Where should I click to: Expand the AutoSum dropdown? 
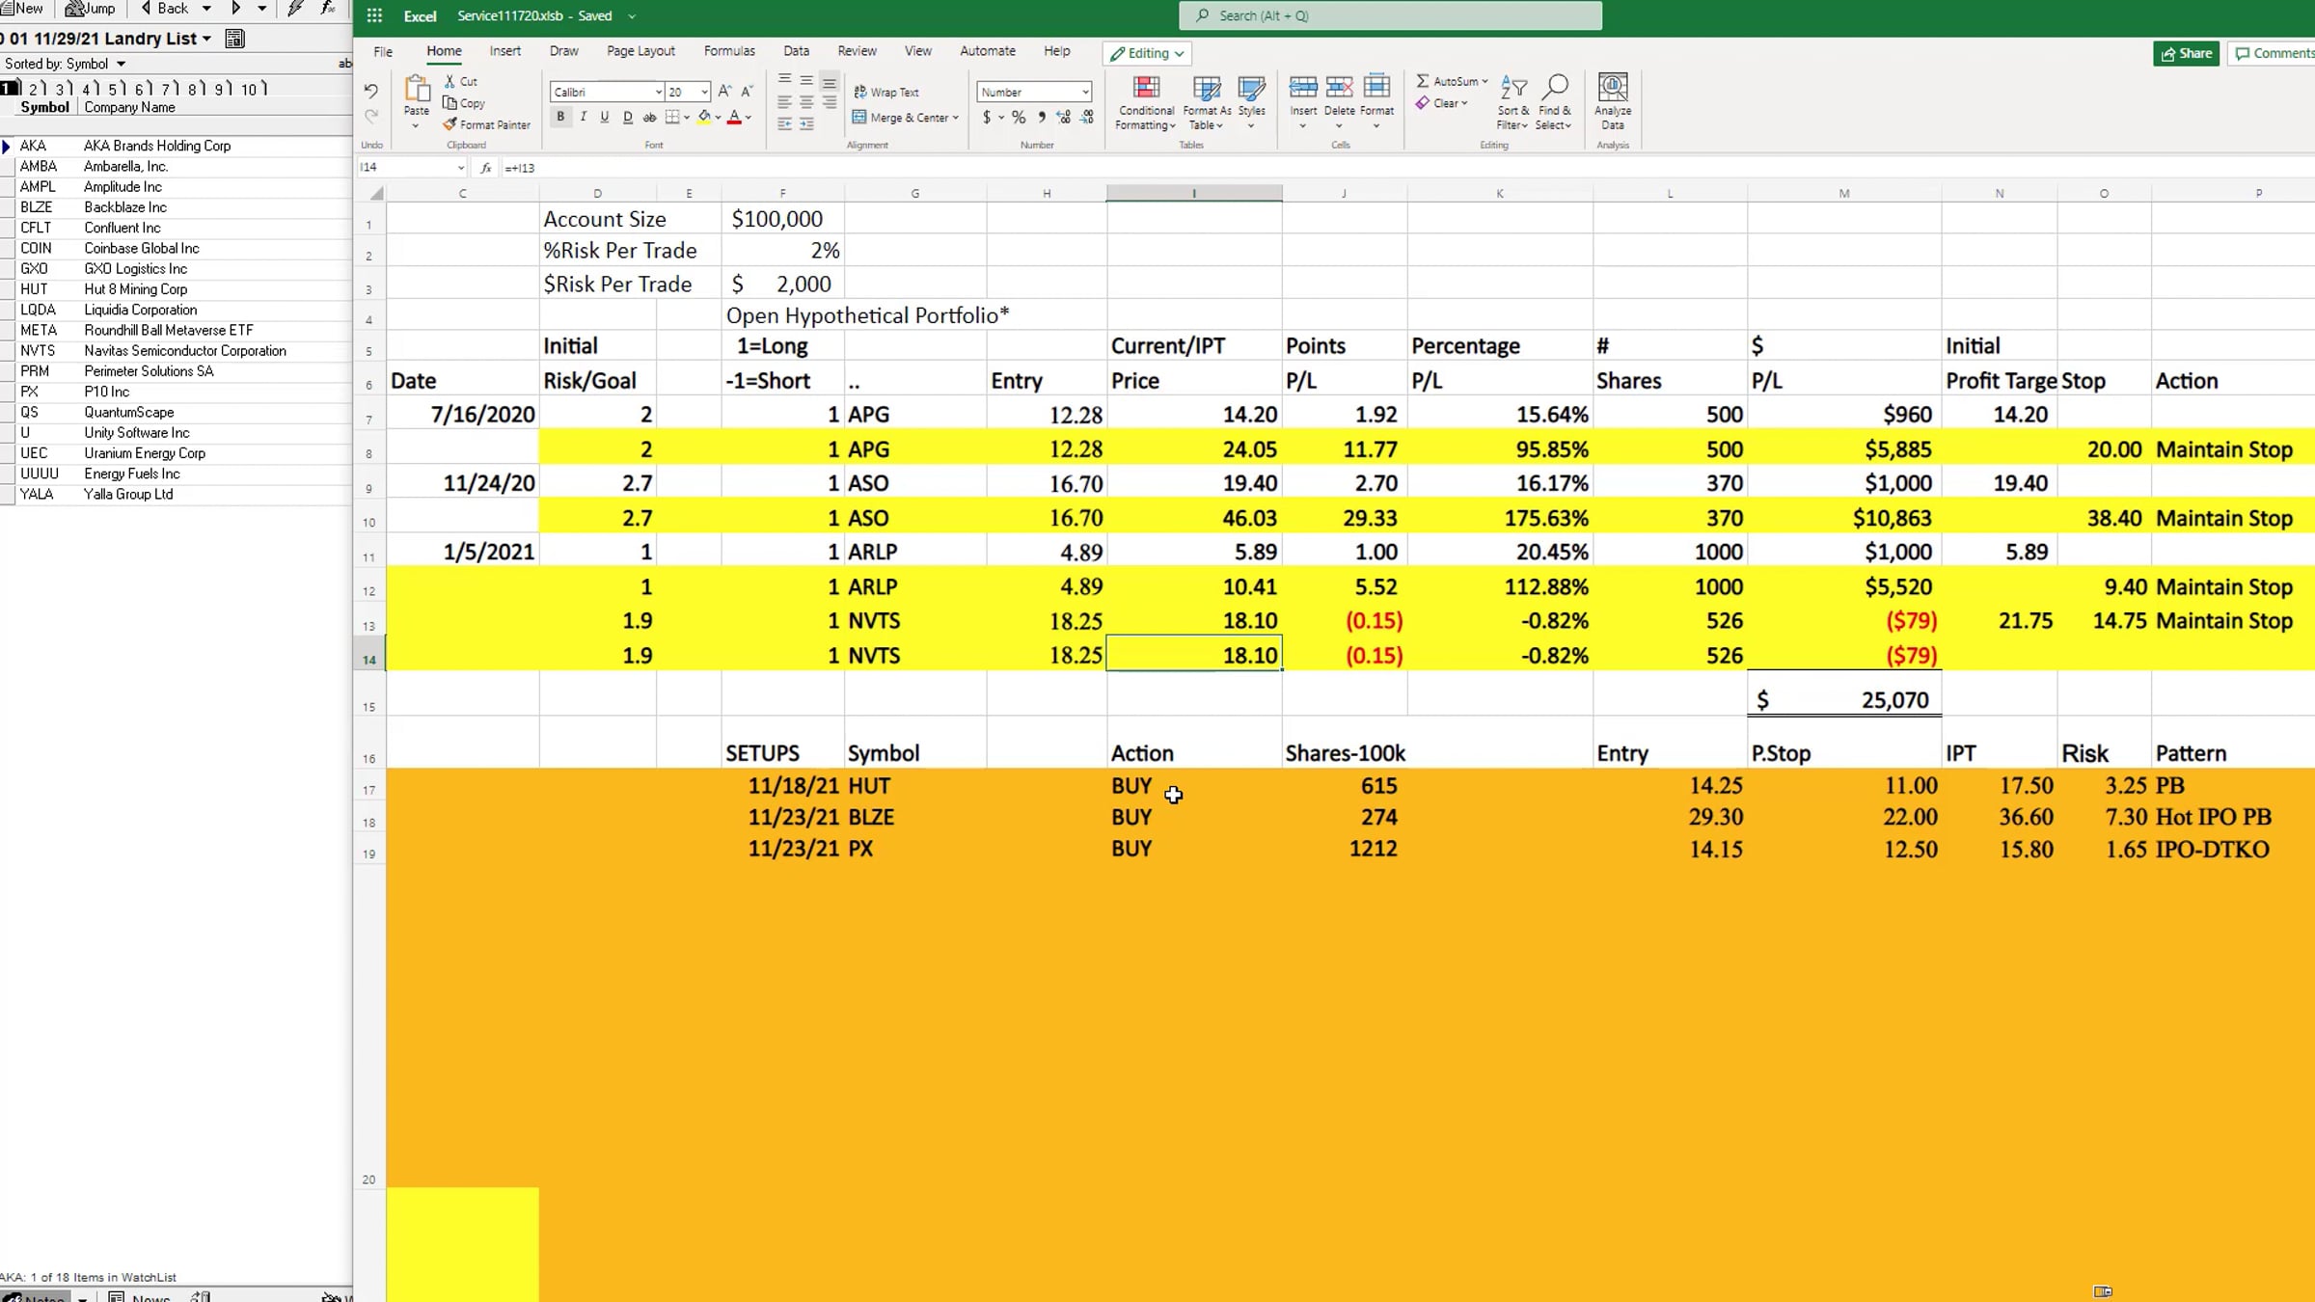(1484, 81)
